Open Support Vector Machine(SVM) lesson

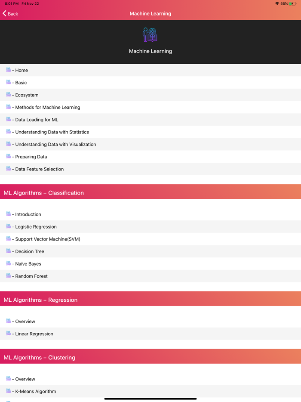[x=150, y=239]
